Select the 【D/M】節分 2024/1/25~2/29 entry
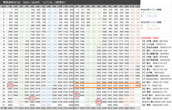 (156, 95)
